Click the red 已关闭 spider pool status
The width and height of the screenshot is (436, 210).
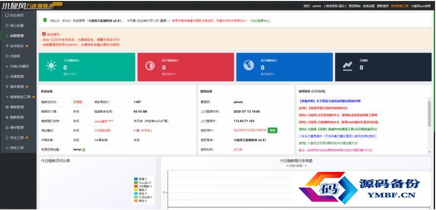click(x=78, y=102)
